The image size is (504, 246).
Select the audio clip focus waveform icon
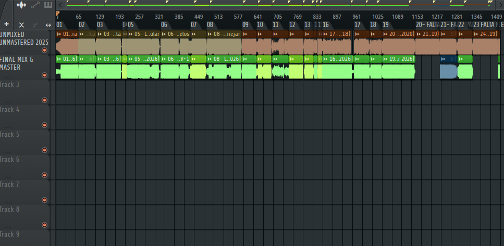(21, 5)
